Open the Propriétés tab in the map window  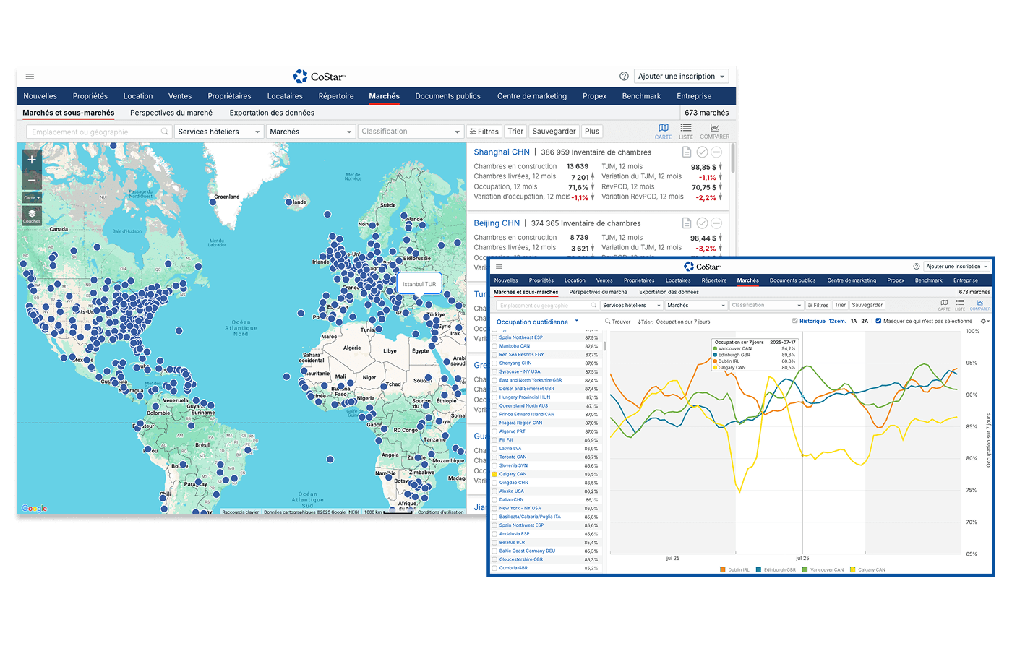pos(90,96)
